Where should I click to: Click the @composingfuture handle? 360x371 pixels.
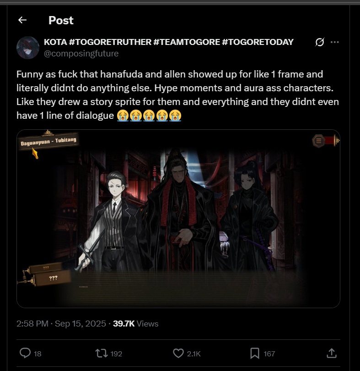click(x=81, y=54)
